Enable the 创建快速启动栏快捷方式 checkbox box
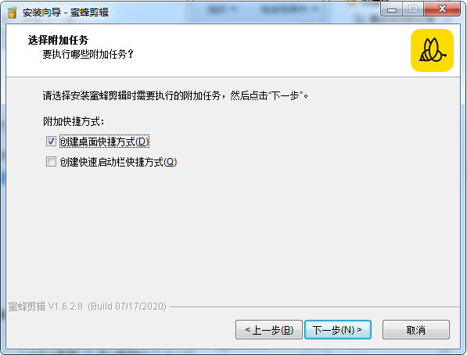Viewport: 467px width, 355px height. (x=51, y=162)
